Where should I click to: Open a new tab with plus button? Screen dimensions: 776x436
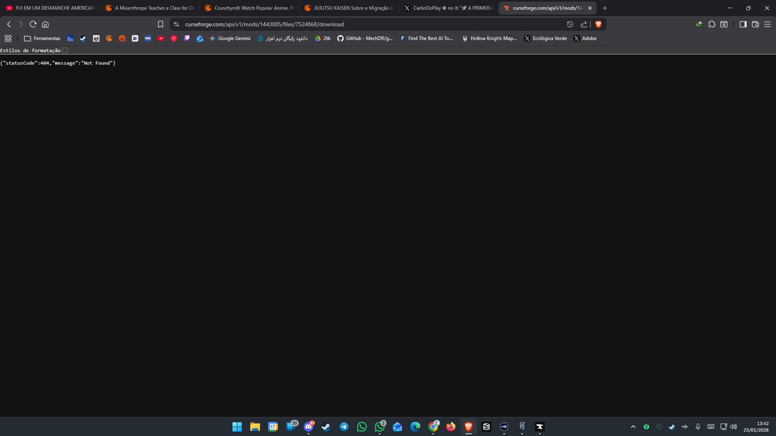(x=605, y=8)
